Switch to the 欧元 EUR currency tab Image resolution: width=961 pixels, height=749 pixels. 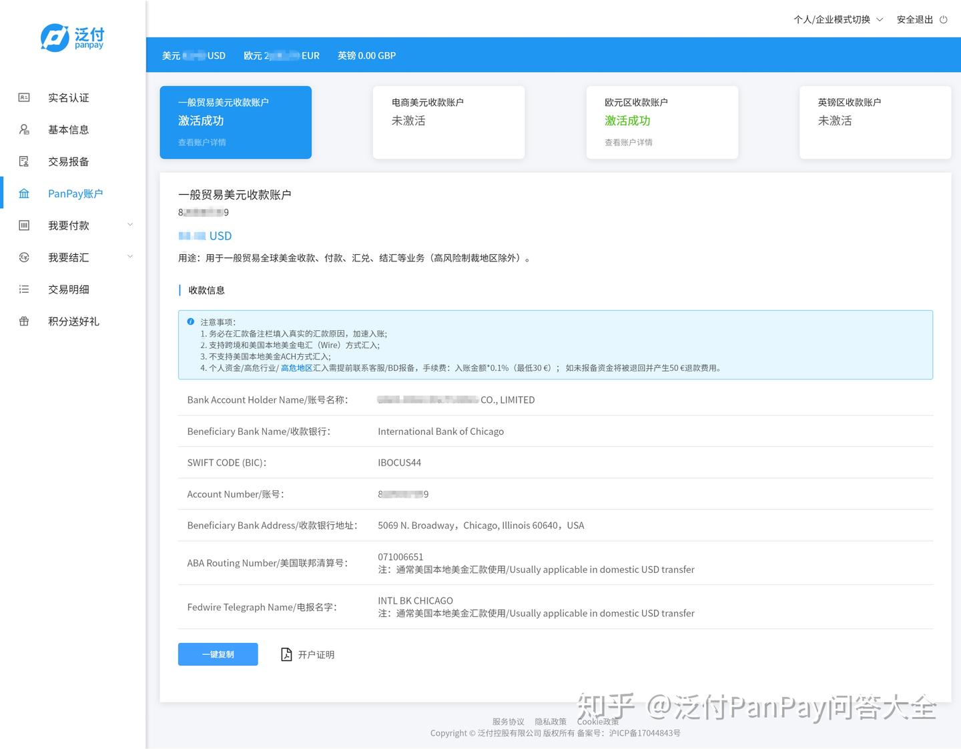pyautogui.click(x=281, y=55)
